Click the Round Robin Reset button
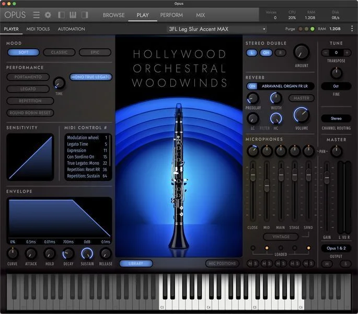Viewport: 358px width, 314px height. [x=30, y=113]
